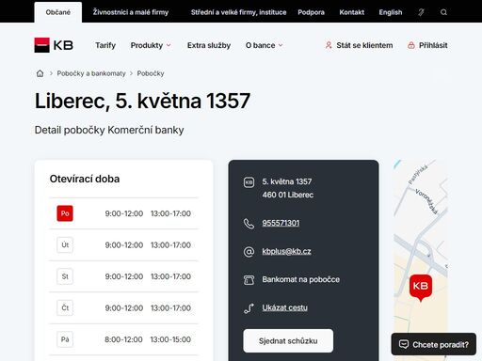Click Bankomat na pobočce text
Viewport: 482px width, 361px height.
(x=301, y=279)
